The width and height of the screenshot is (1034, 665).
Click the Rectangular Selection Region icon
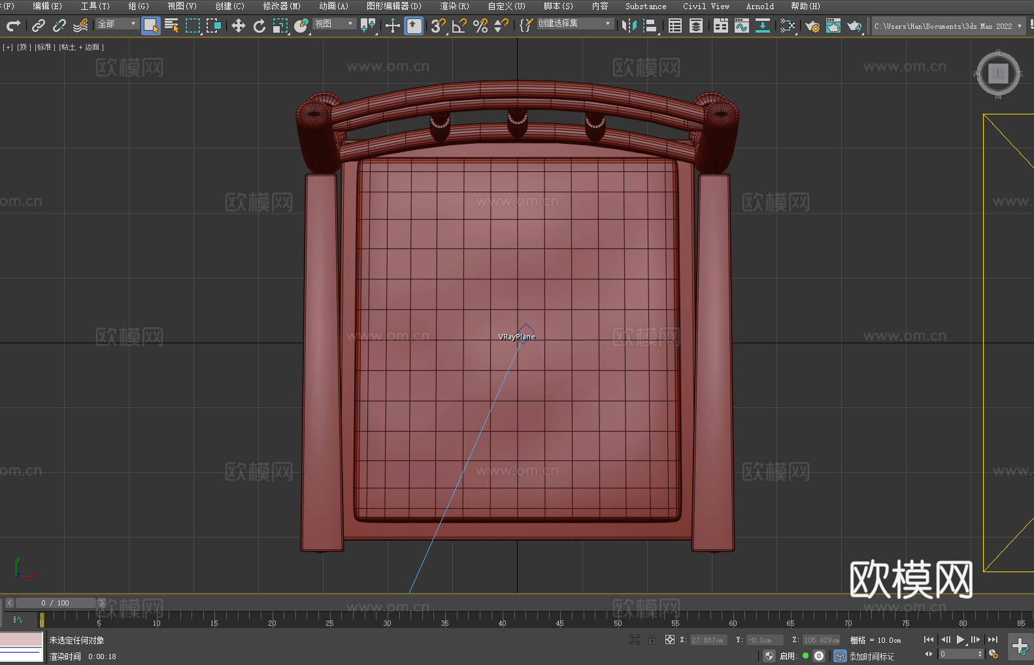coord(193,26)
